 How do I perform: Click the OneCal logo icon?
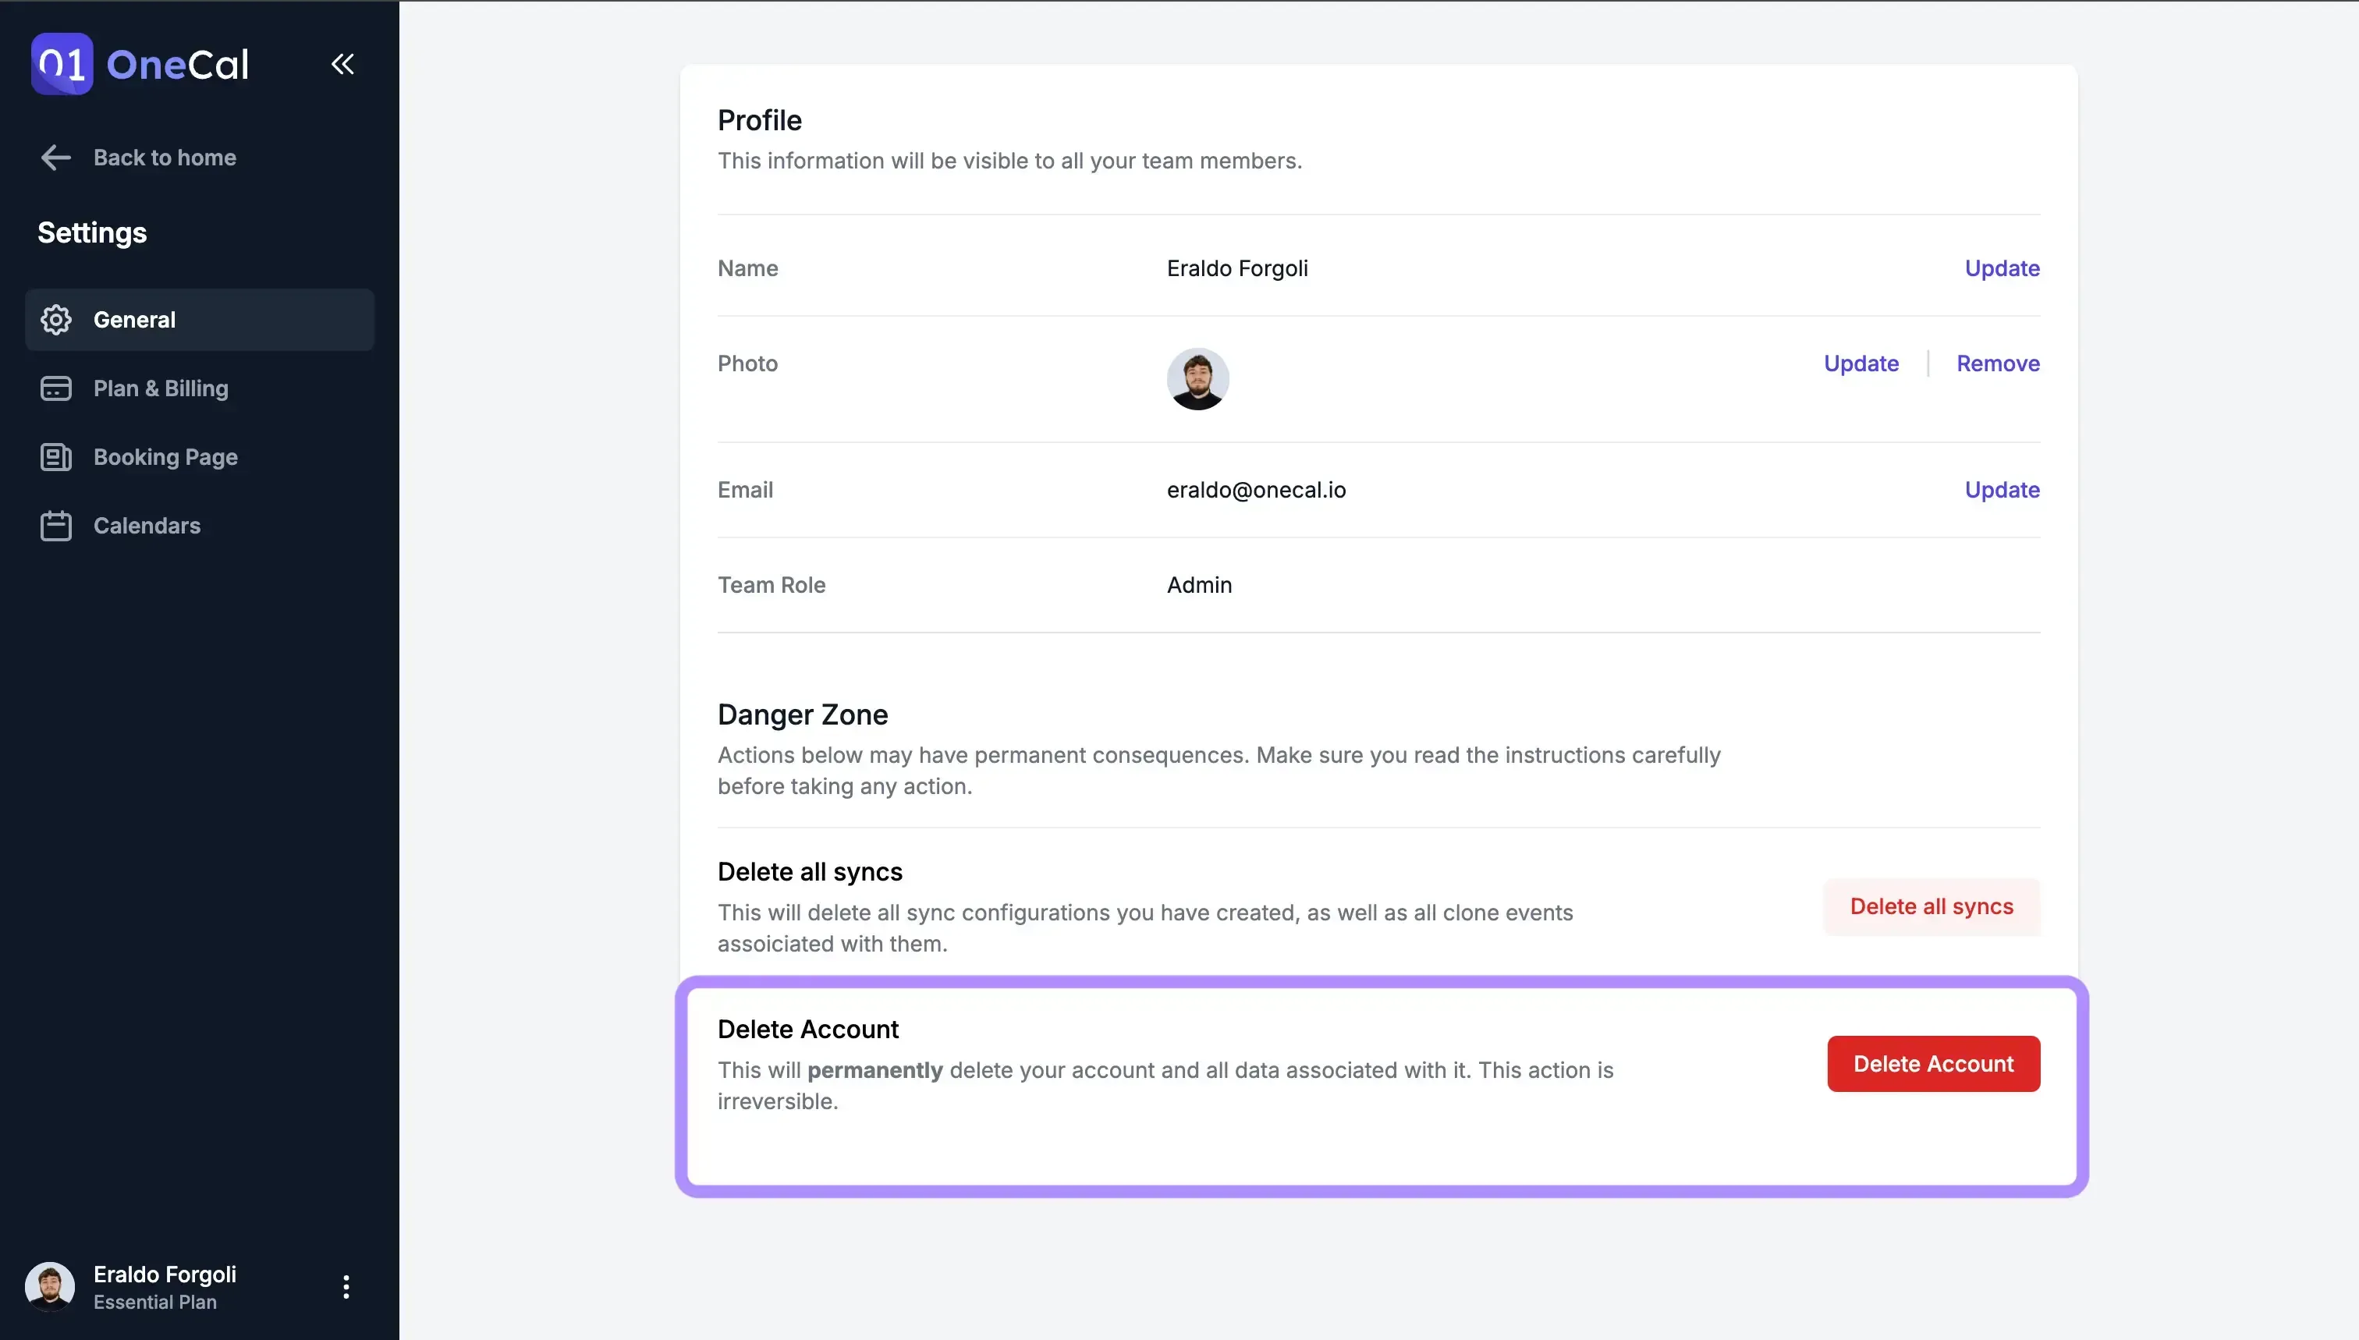pos(62,63)
